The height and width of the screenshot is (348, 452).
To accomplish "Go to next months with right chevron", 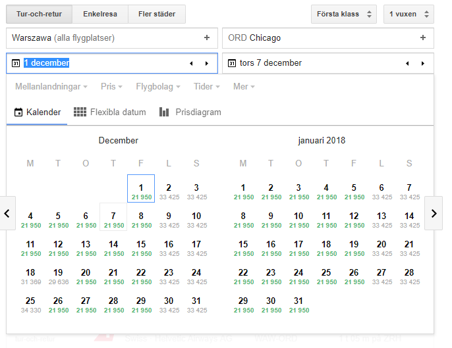I will (434, 213).
